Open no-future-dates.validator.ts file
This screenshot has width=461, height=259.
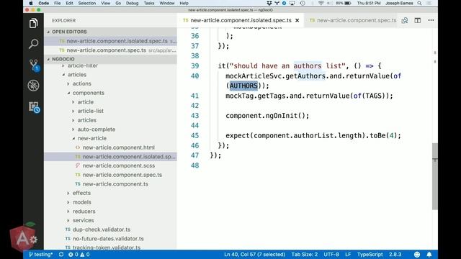108,238
